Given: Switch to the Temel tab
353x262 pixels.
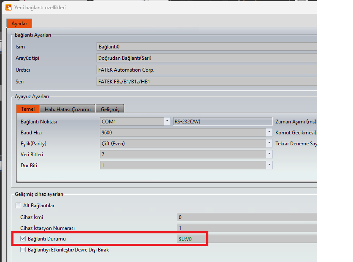Looking at the screenshot, I should (28, 109).
